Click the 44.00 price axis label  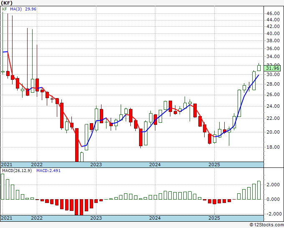[273, 20]
